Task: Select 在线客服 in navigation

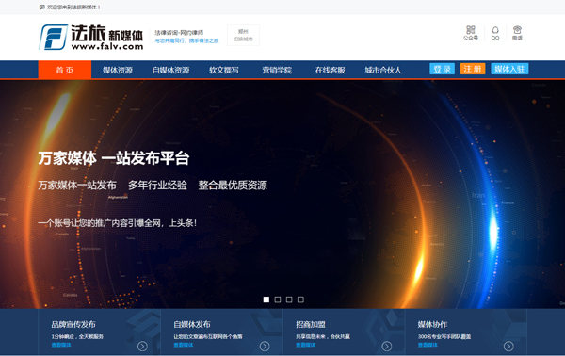Action: 331,70
